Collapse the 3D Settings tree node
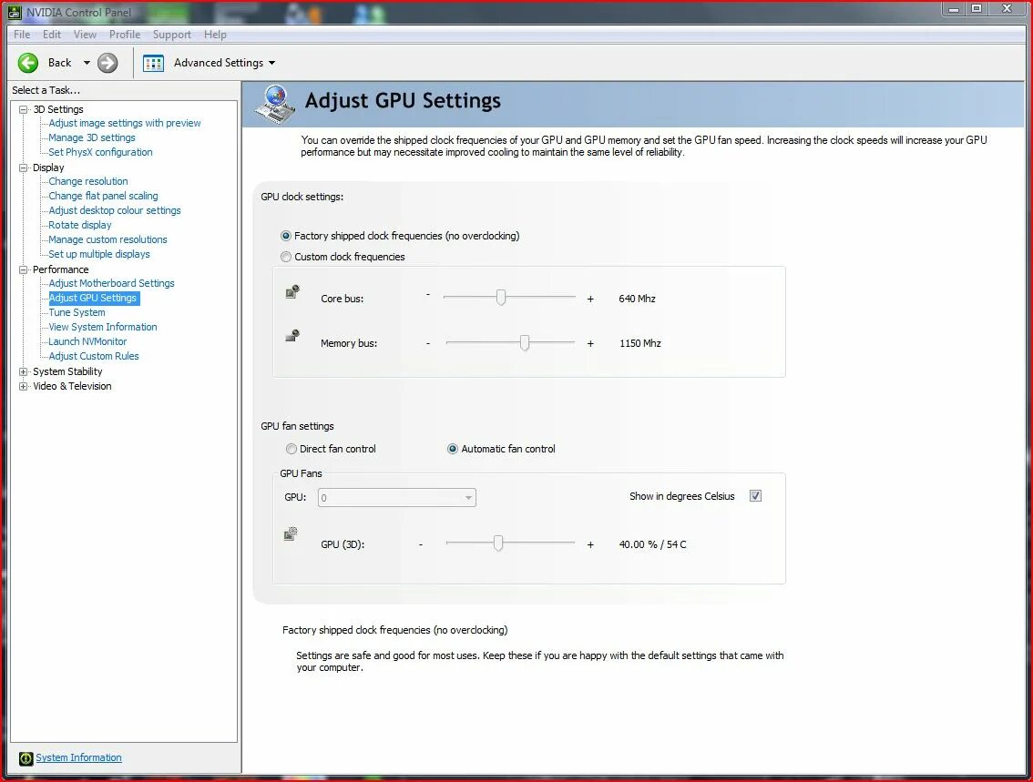Screen dimensions: 1033x782 pyautogui.click(x=23, y=109)
